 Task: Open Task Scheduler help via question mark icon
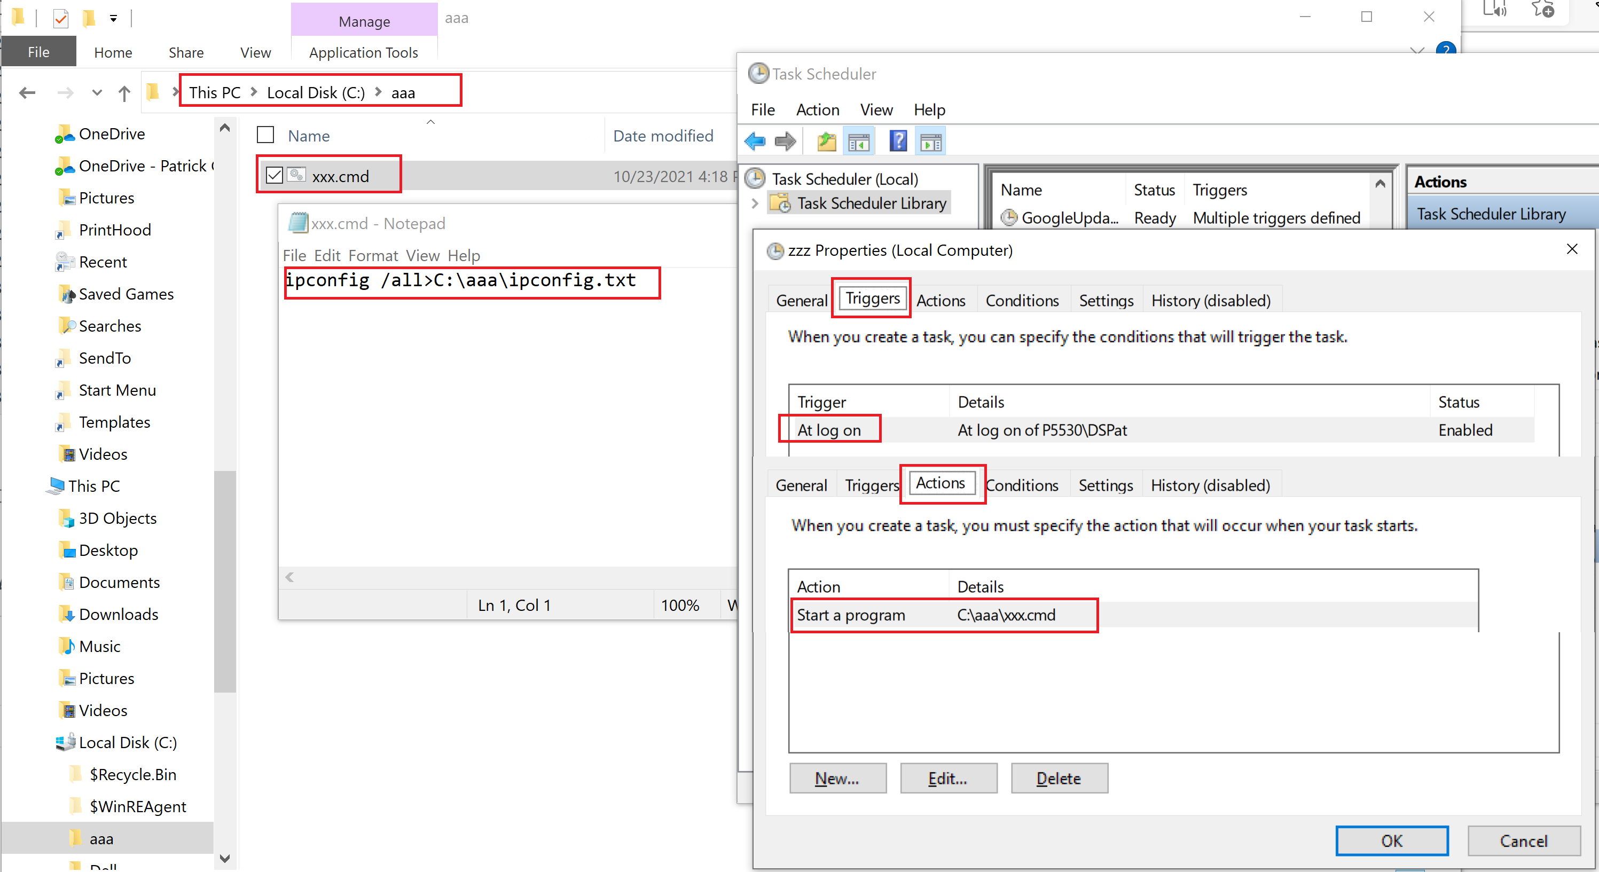coord(898,140)
